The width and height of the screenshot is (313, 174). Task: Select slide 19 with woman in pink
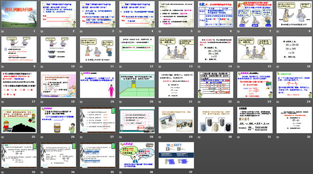pos(97,85)
